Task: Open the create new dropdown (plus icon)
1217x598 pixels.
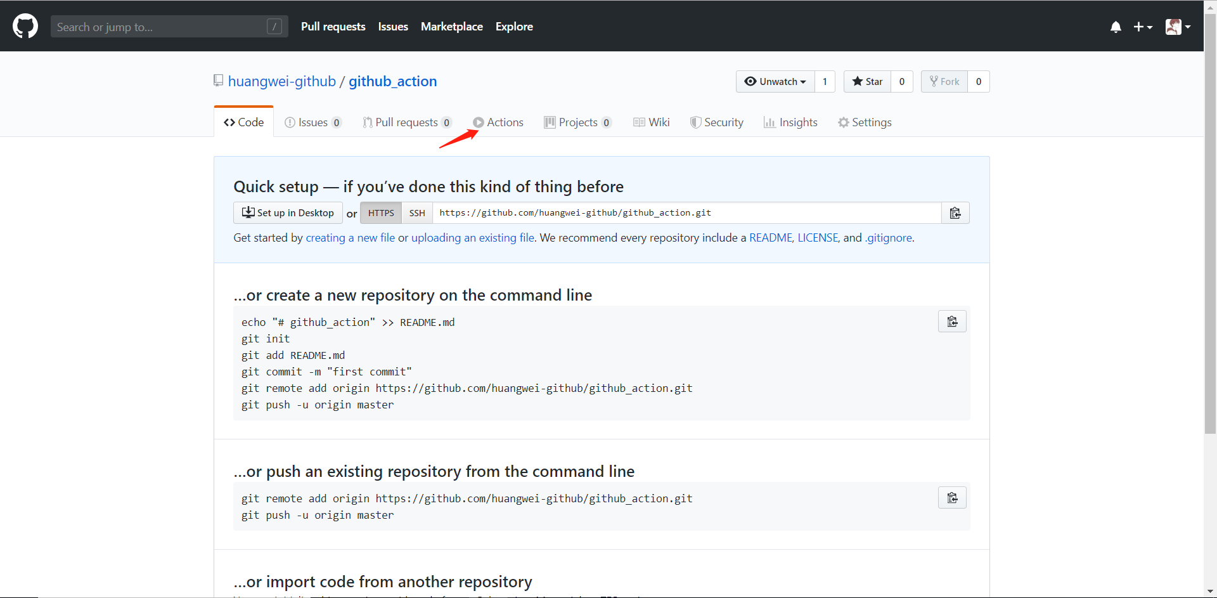Action: coord(1143,27)
